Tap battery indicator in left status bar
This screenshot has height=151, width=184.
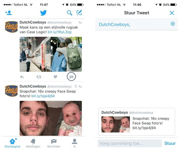(80, 5)
